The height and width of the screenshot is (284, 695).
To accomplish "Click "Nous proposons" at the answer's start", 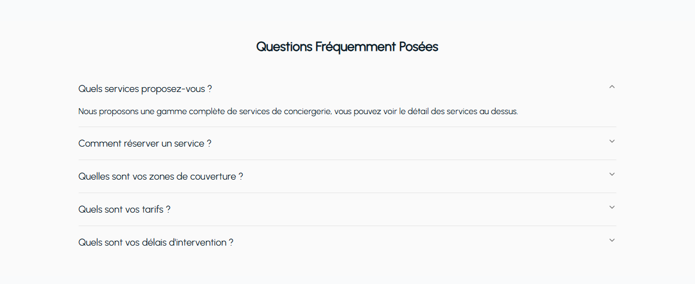I will coord(106,111).
